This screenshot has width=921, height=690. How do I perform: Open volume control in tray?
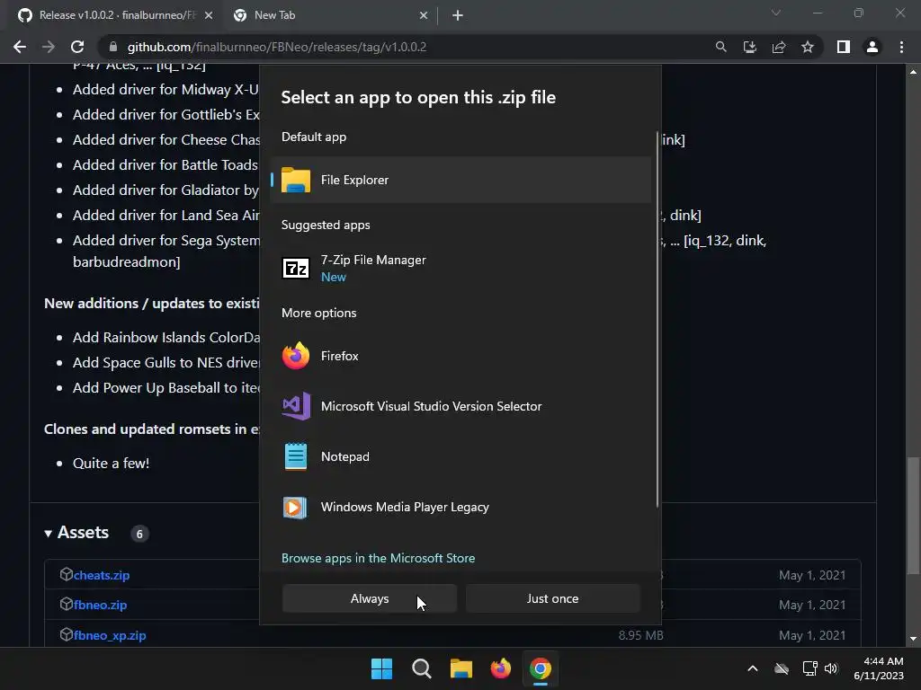tap(831, 668)
